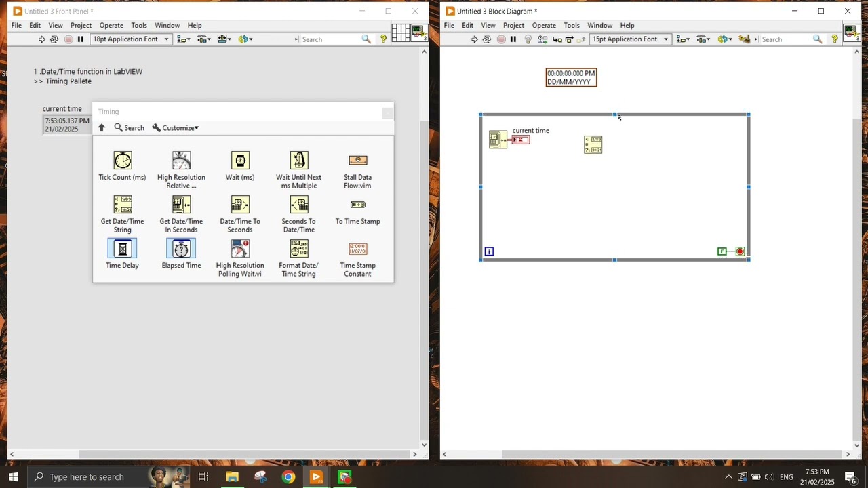868x488 pixels.
Task: Click the False boolean constant in loop
Action: 722,251
